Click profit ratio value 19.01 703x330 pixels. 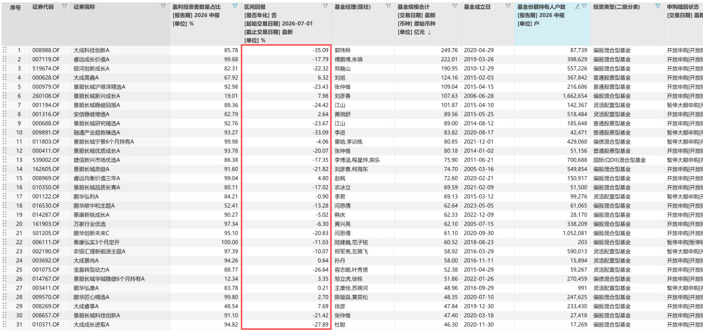coord(231,95)
